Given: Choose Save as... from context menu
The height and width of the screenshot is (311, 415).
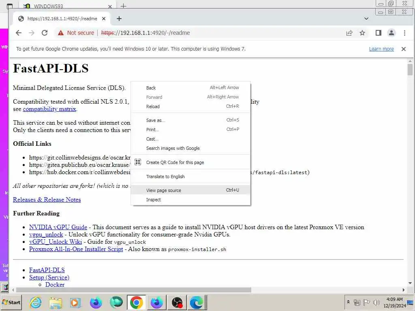Looking at the screenshot, I should click(191, 120).
